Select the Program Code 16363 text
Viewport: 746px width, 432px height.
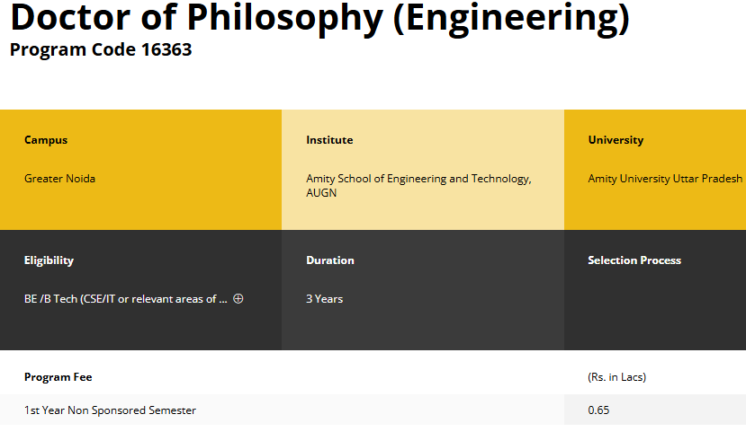click(x=101, y=49)
